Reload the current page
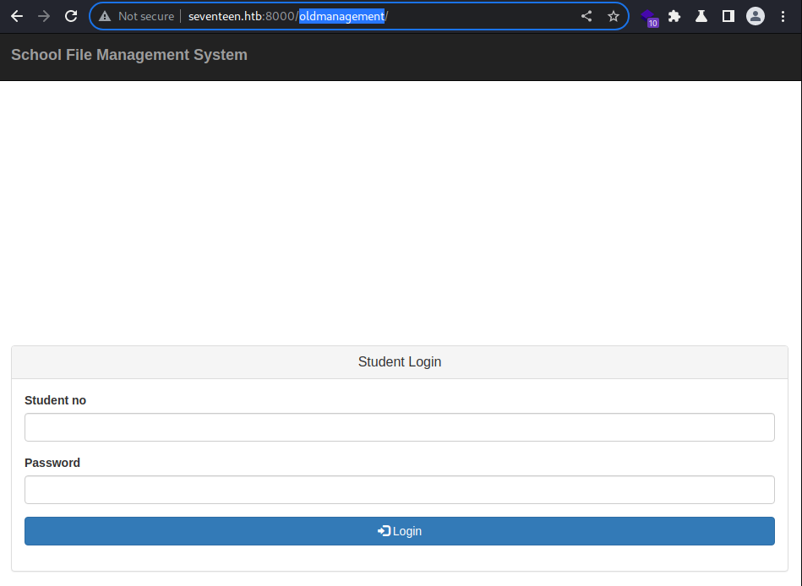 pyautogui.click(x=71, y=16)
